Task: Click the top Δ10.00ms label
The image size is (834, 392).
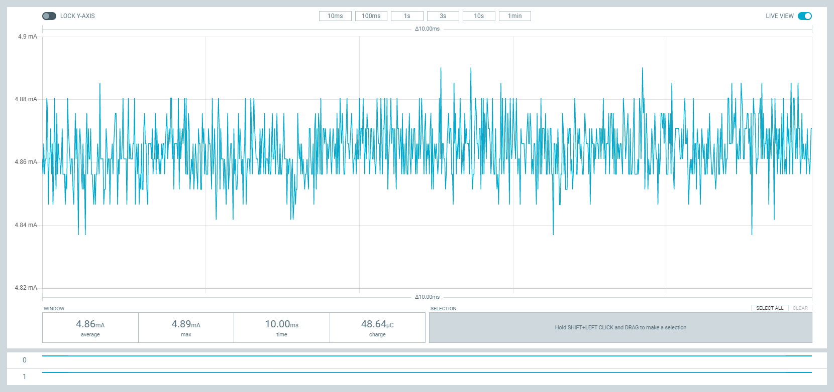Action: click(427, 29)
